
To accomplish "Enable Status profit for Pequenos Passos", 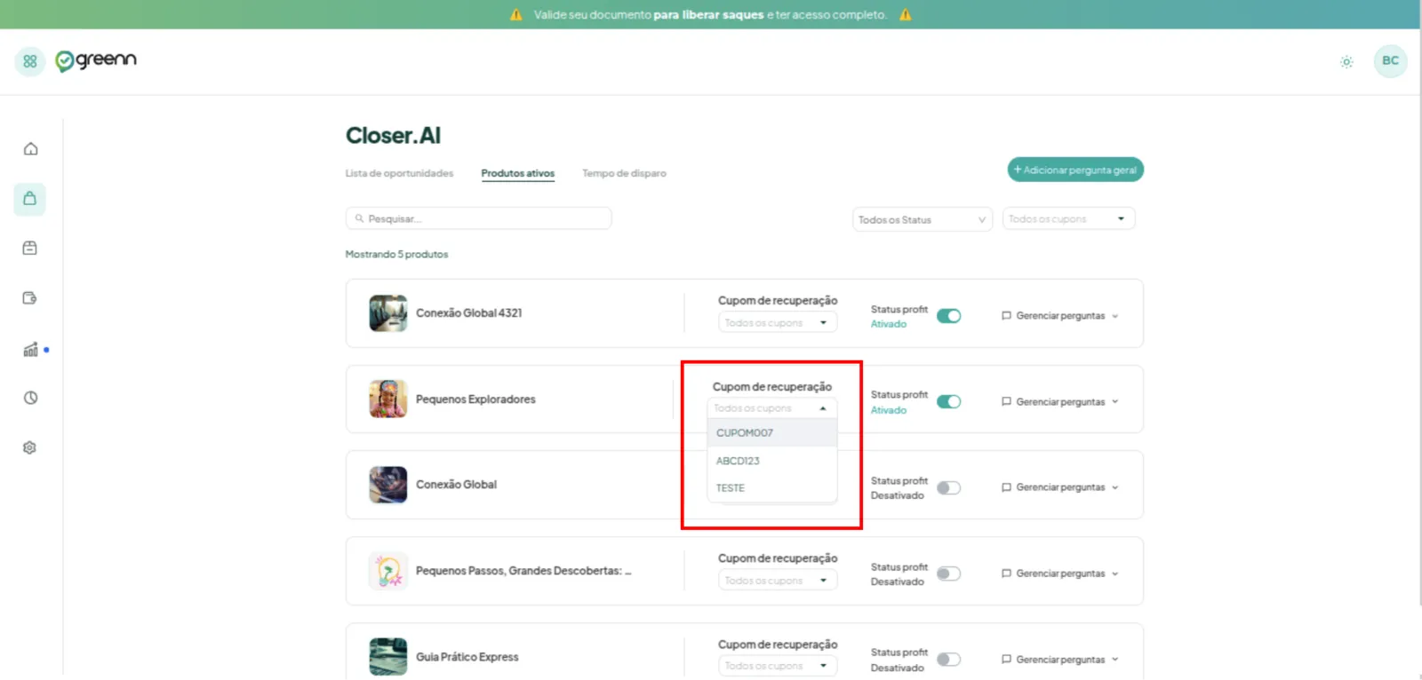I will click(x=949, y=573).
